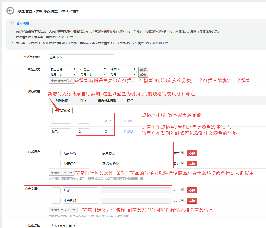
Task: Uncheck 显示 checkbox for 适合环境 attribute
Action: 183,152
